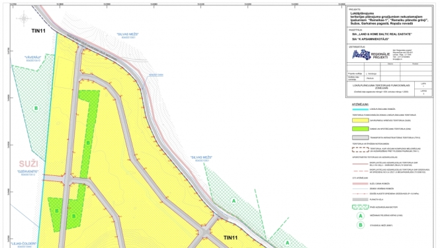Click the Projekta vadītāja table cell
Screen dimensions: 440x248
(x=355, y=73)
